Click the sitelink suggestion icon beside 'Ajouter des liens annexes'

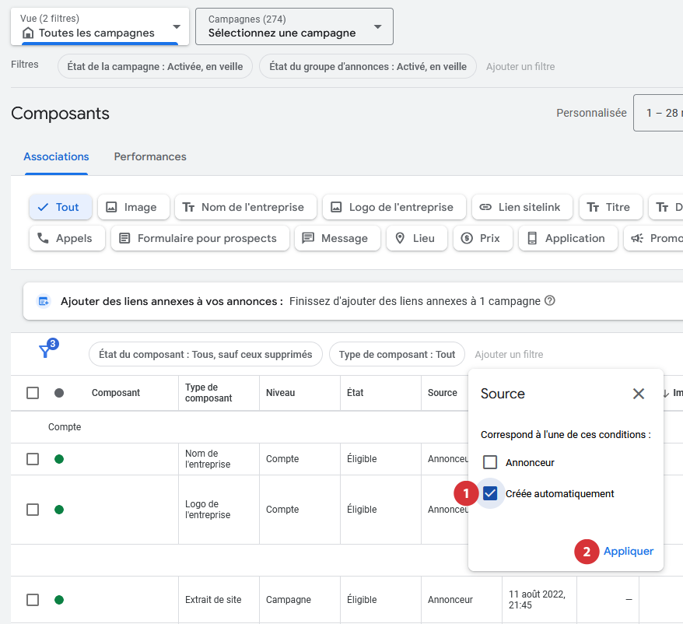click(43, 301)
